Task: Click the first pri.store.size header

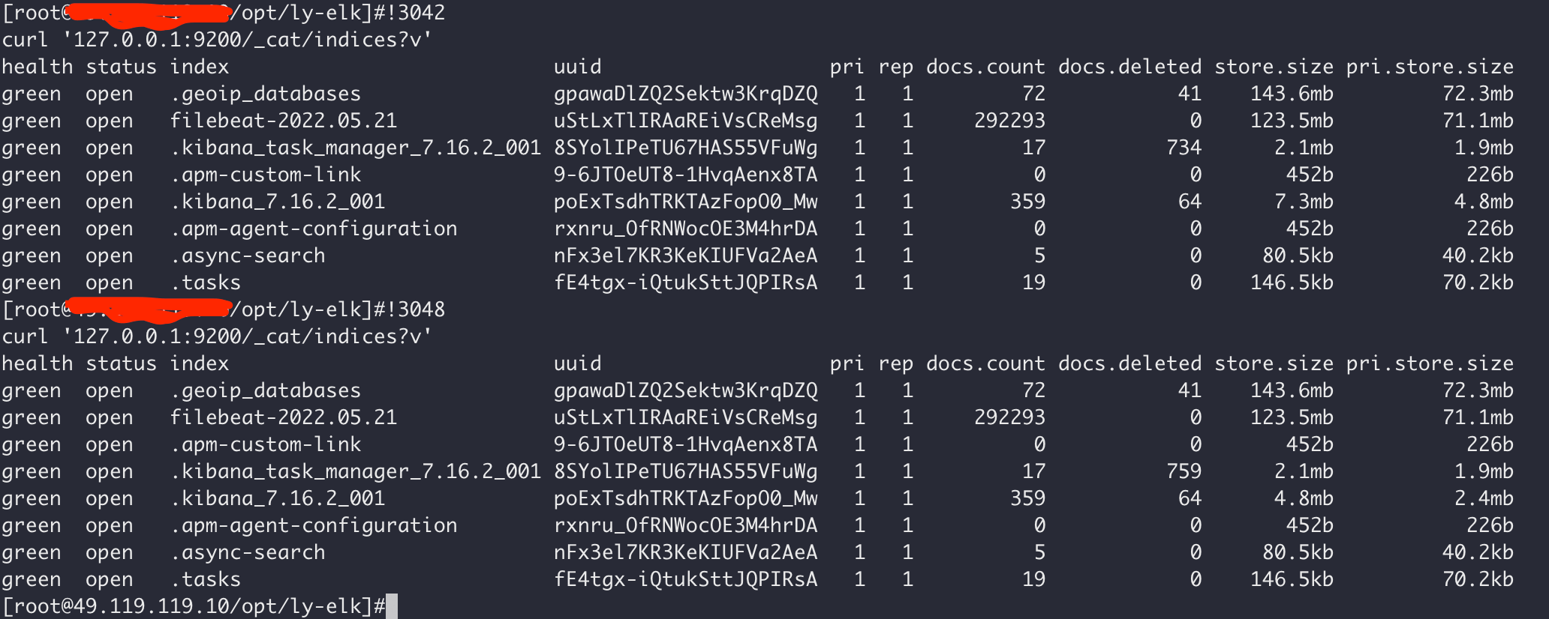Action: [1430, 67]
